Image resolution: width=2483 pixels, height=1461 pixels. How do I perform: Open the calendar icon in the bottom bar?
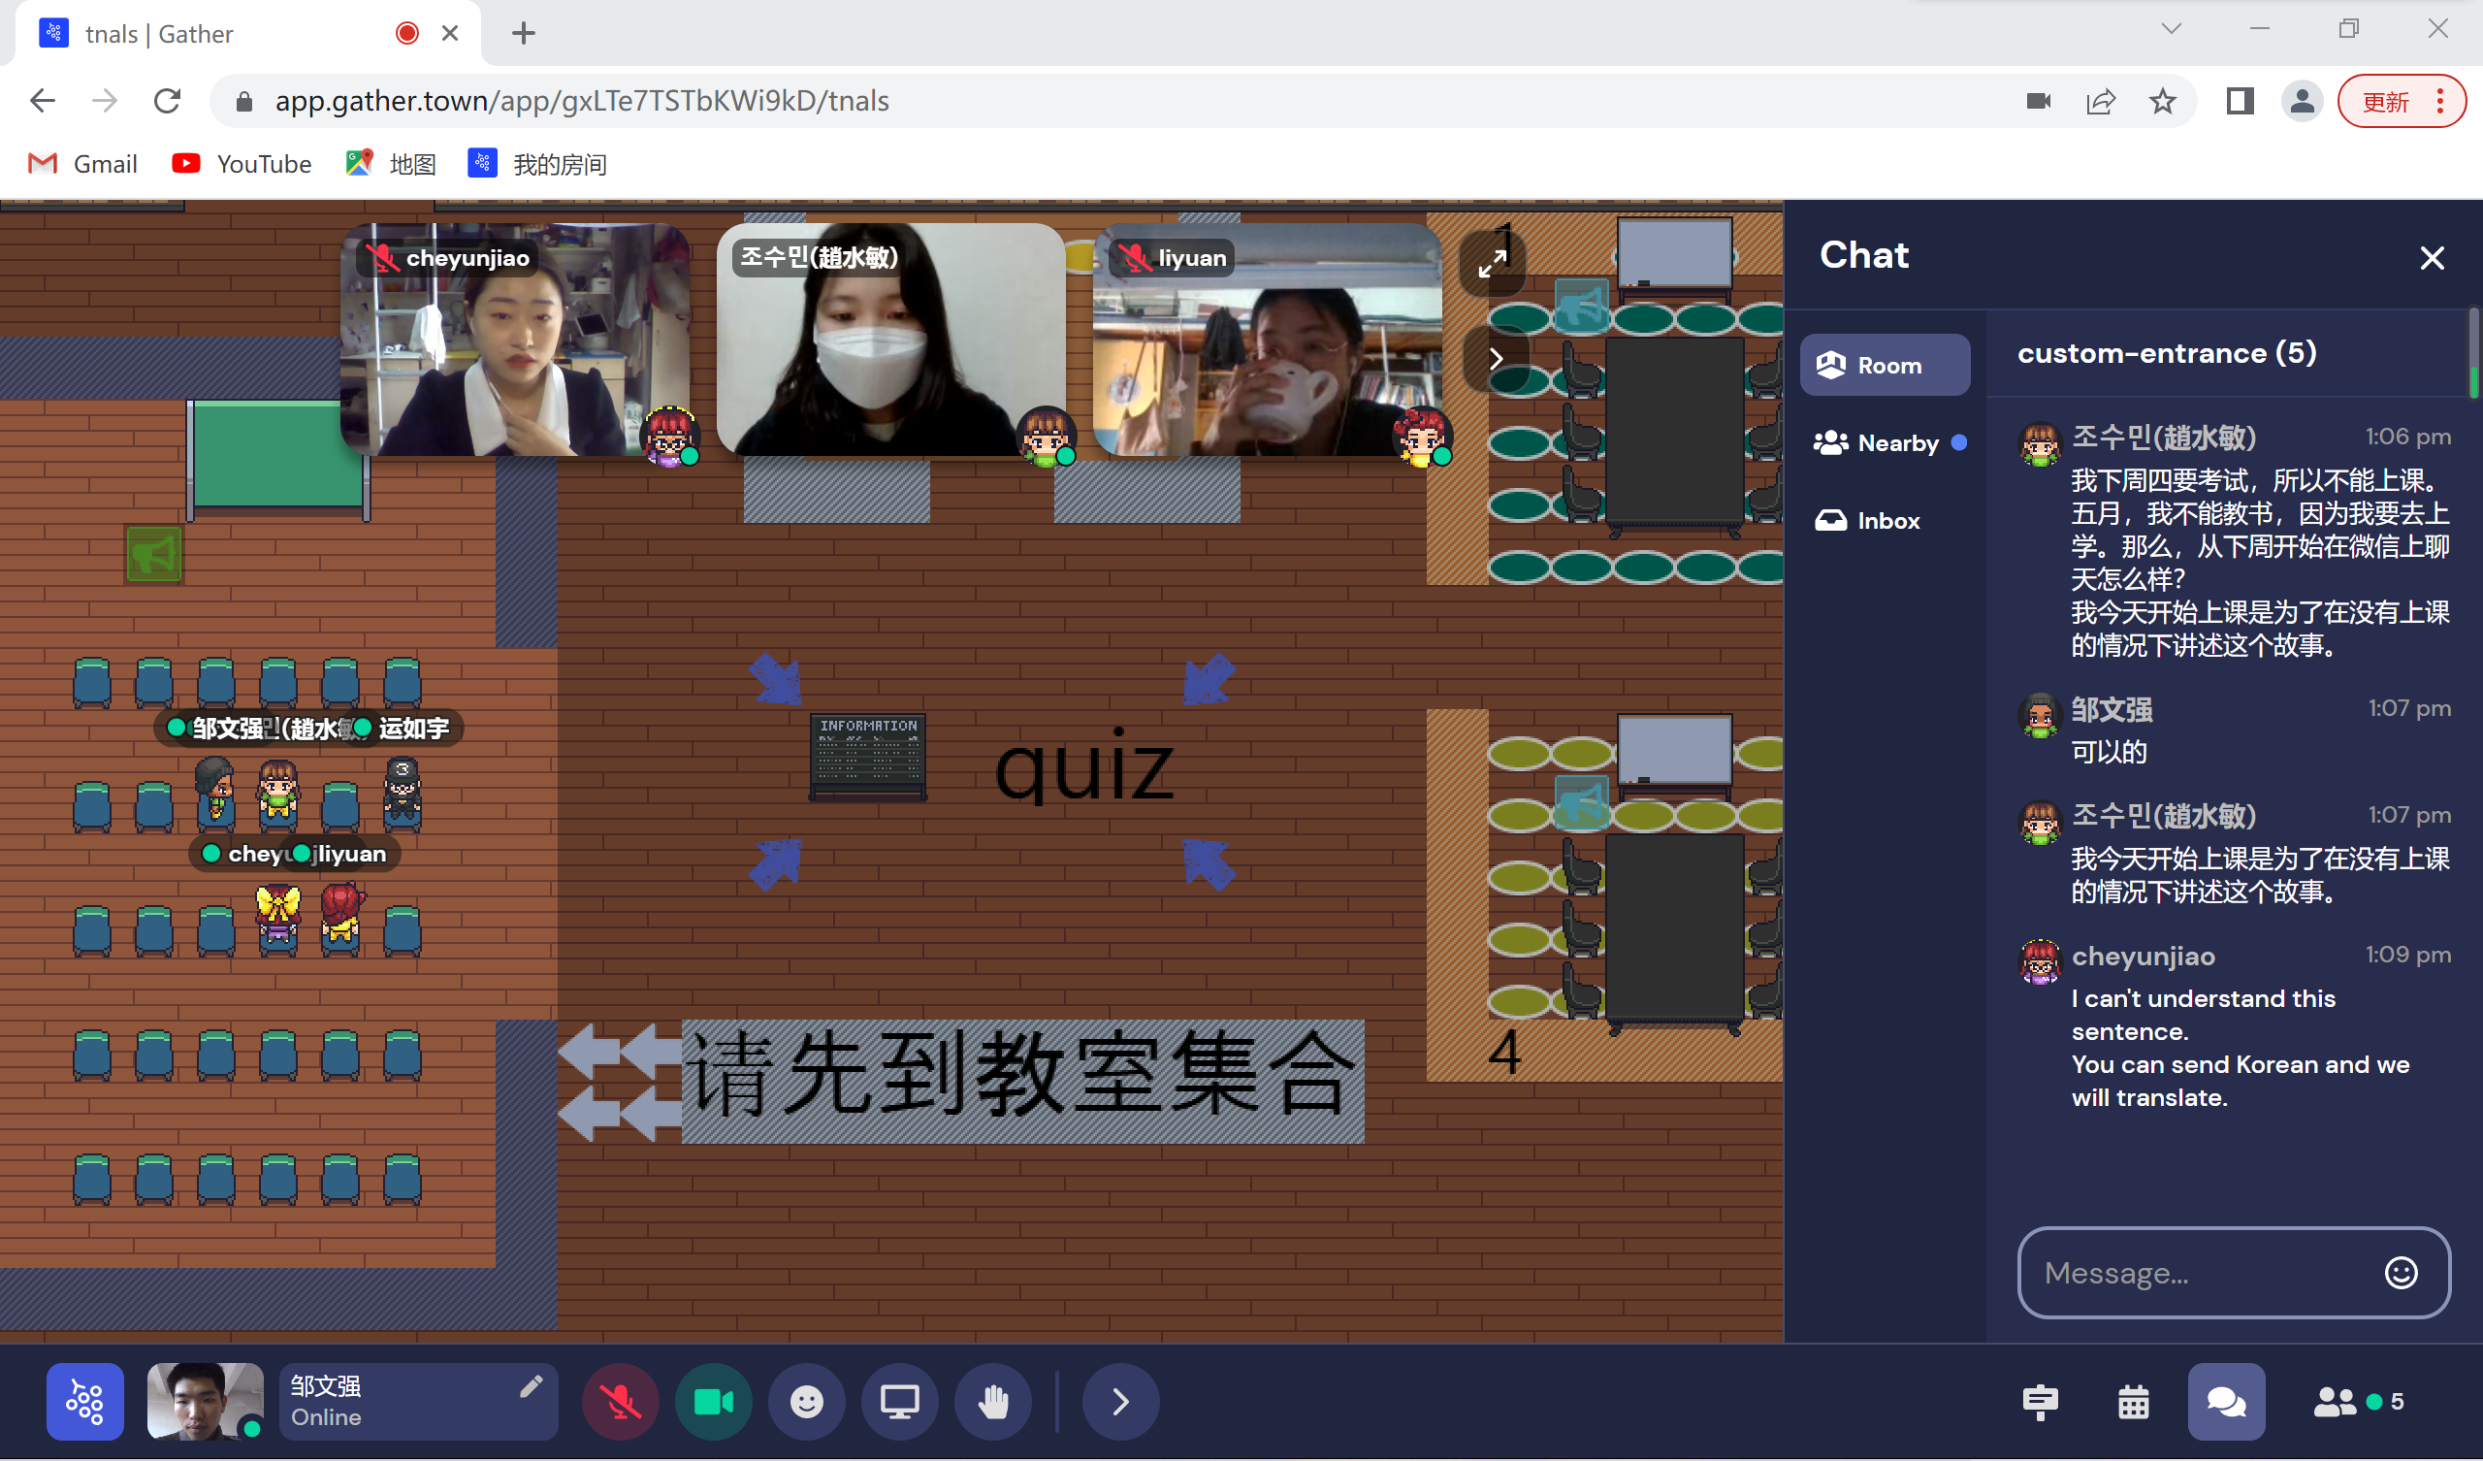[x=2133, y=1401]
